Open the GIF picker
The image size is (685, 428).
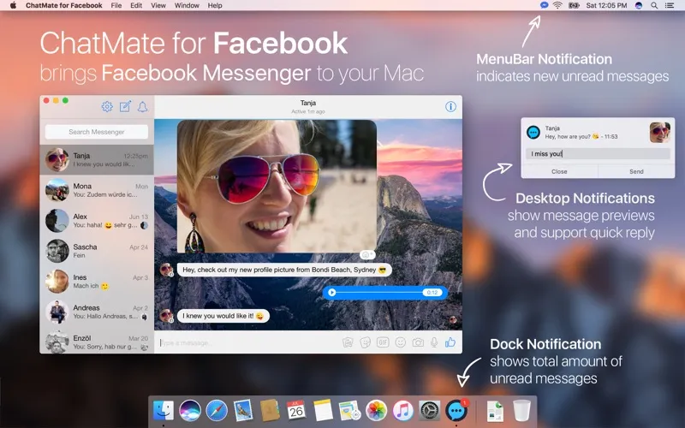pos(383,342)
